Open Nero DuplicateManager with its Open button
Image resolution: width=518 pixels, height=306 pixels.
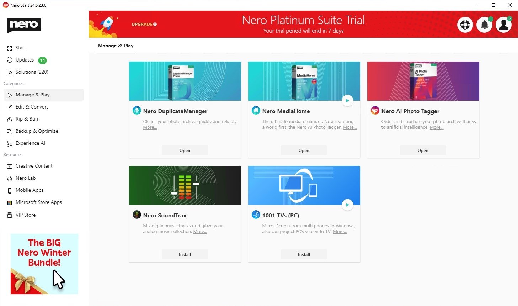click(185, 151)
